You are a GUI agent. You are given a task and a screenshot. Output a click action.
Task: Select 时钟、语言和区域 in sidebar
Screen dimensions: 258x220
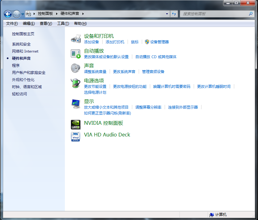click(27, 87)
